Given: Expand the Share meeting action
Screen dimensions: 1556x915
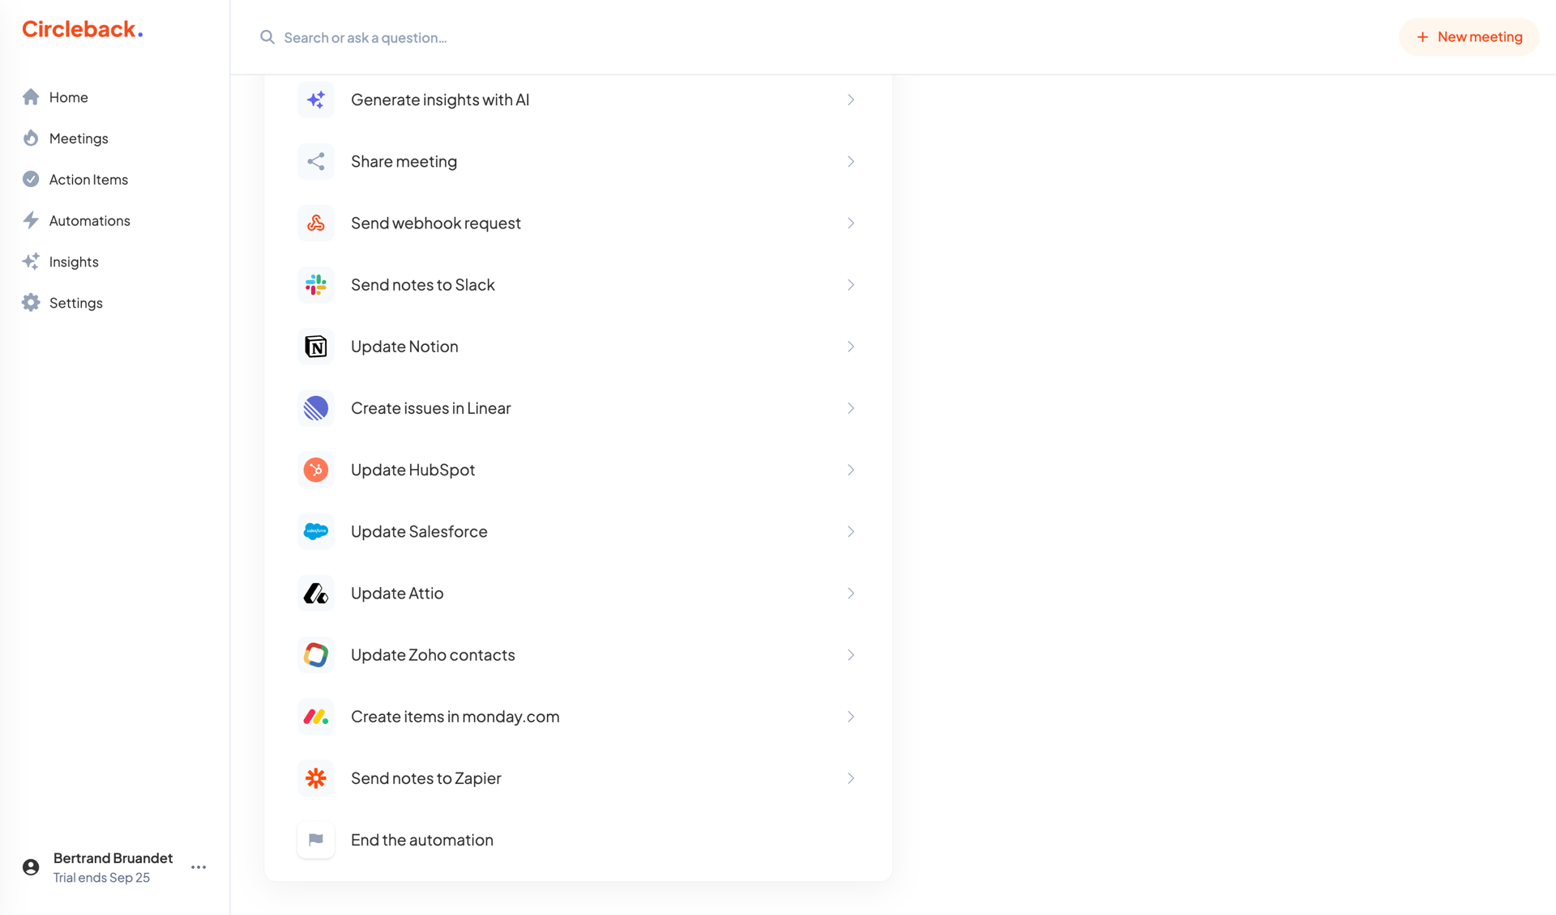Looking at the screenshot, I should click(x=850, y=161).
